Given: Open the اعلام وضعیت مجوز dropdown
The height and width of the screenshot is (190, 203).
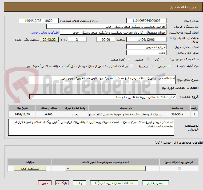Looking at the screenshot, I should (x=106, y=168).
